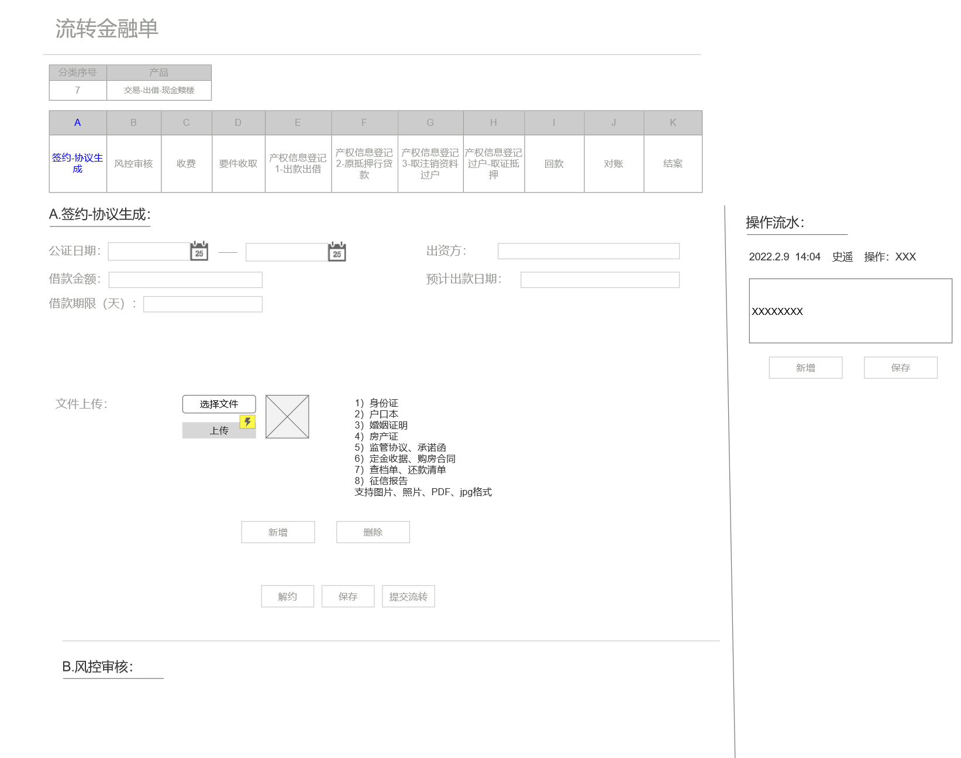The width and height of the screenshot is (961, 758).
Task: Focus the 借款期限（天） input field
Action: (x=203, y=304)
